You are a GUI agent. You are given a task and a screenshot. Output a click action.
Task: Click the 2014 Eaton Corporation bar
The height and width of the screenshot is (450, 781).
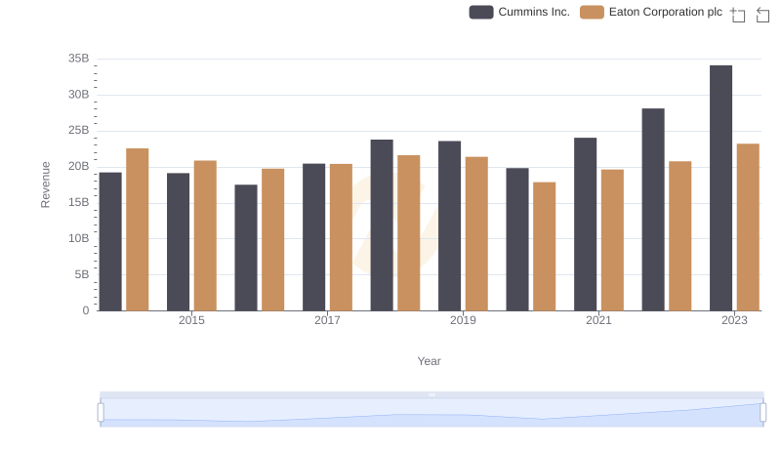pyautogui.click(x=138, y=229)
